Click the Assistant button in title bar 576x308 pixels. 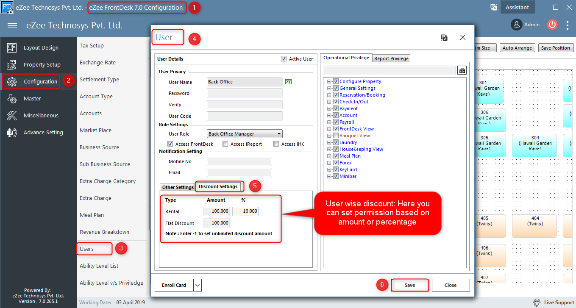click(x=517, y=7)
